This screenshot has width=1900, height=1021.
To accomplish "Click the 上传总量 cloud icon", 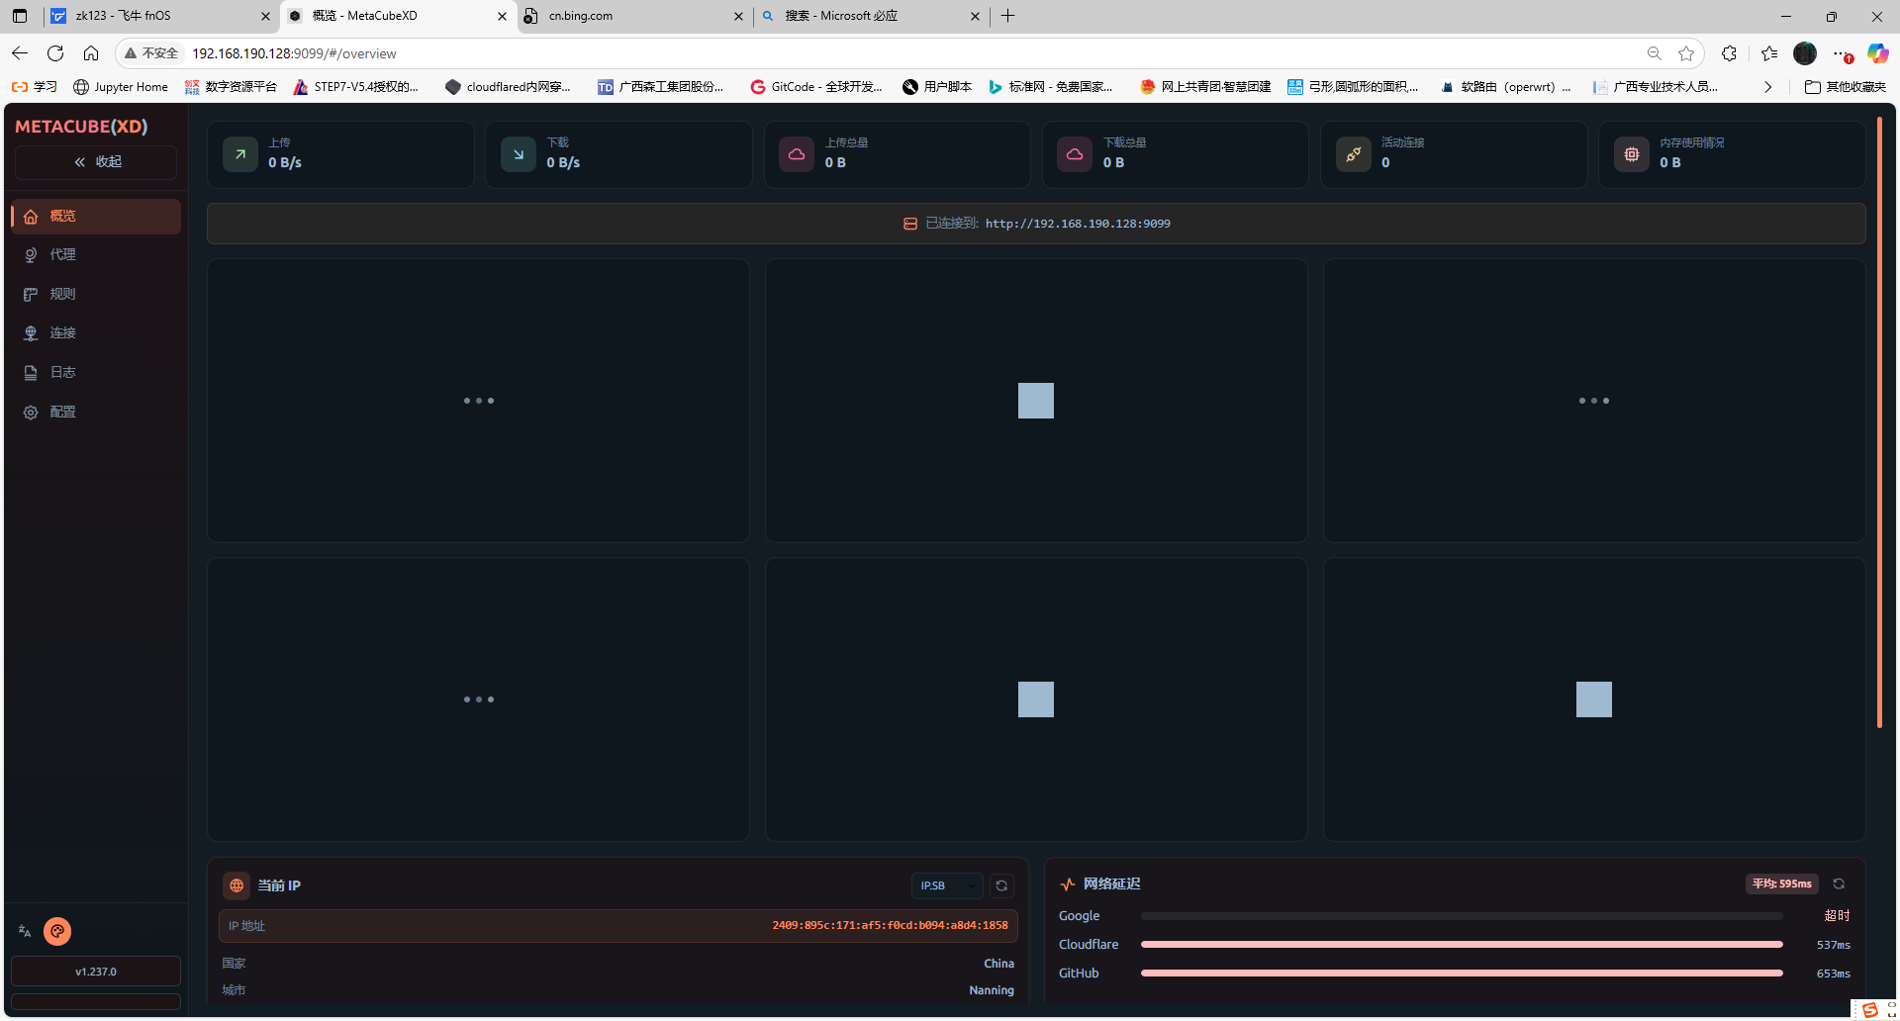I will [797, 154].
